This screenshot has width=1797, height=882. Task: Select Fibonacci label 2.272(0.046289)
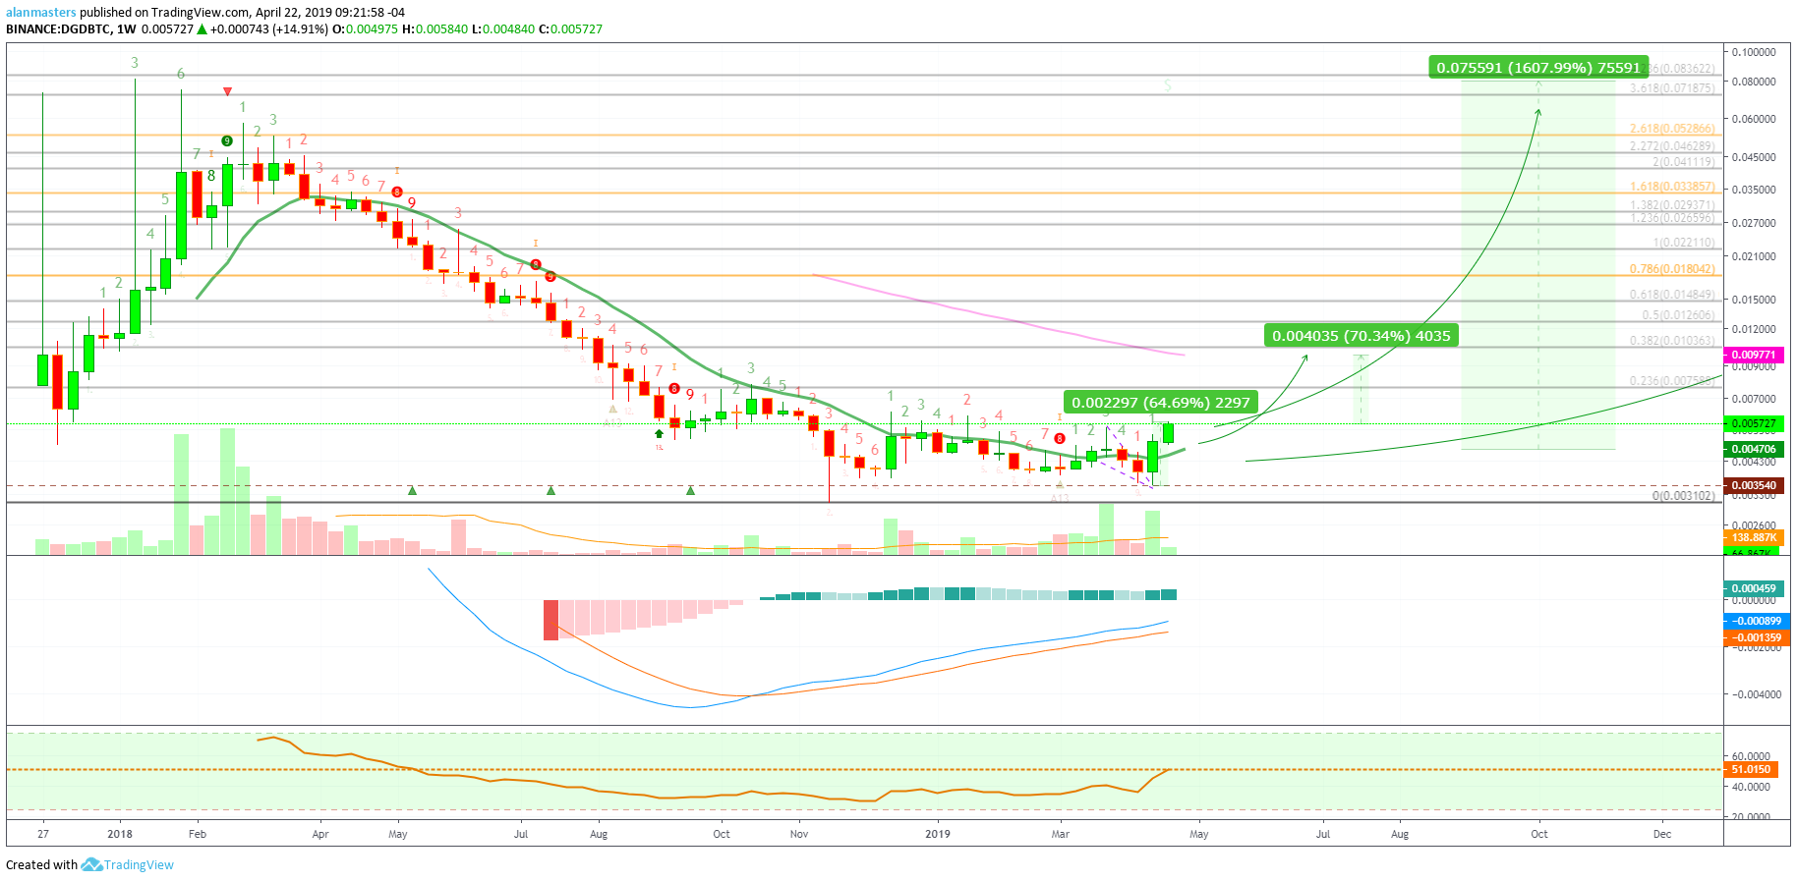pyautogui.click(x=1671, y=146)
